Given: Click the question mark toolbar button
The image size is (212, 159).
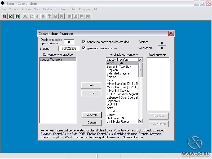Looking at the screenshot, I should tap(49, 16).
